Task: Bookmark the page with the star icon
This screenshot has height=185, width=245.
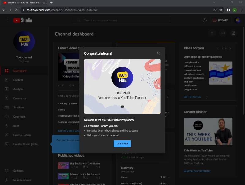Action: coord(221,10)
